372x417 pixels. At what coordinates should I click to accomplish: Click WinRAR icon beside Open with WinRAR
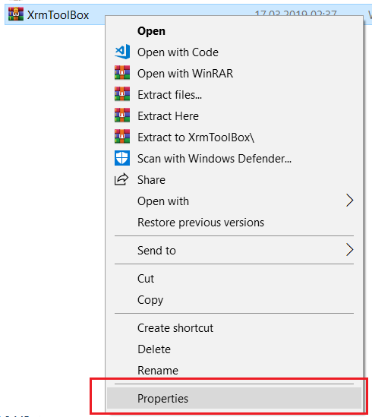coord(122,73)
